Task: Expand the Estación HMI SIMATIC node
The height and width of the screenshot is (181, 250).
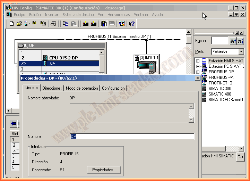Action: (x=198, y=61)
